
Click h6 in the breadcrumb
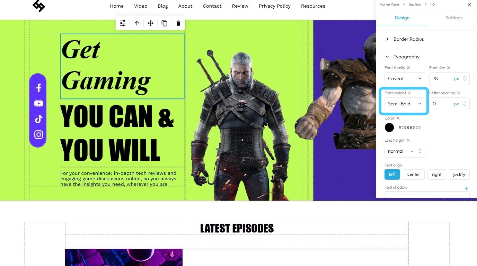432,4
